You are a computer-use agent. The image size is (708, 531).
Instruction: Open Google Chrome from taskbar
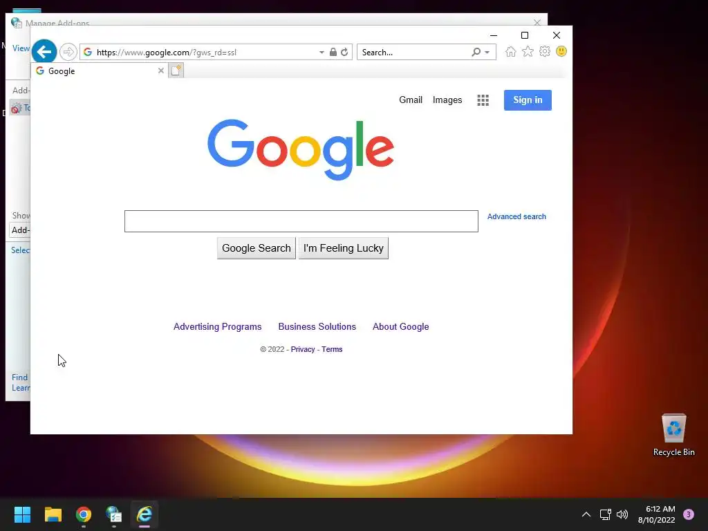tap(84, 514)
